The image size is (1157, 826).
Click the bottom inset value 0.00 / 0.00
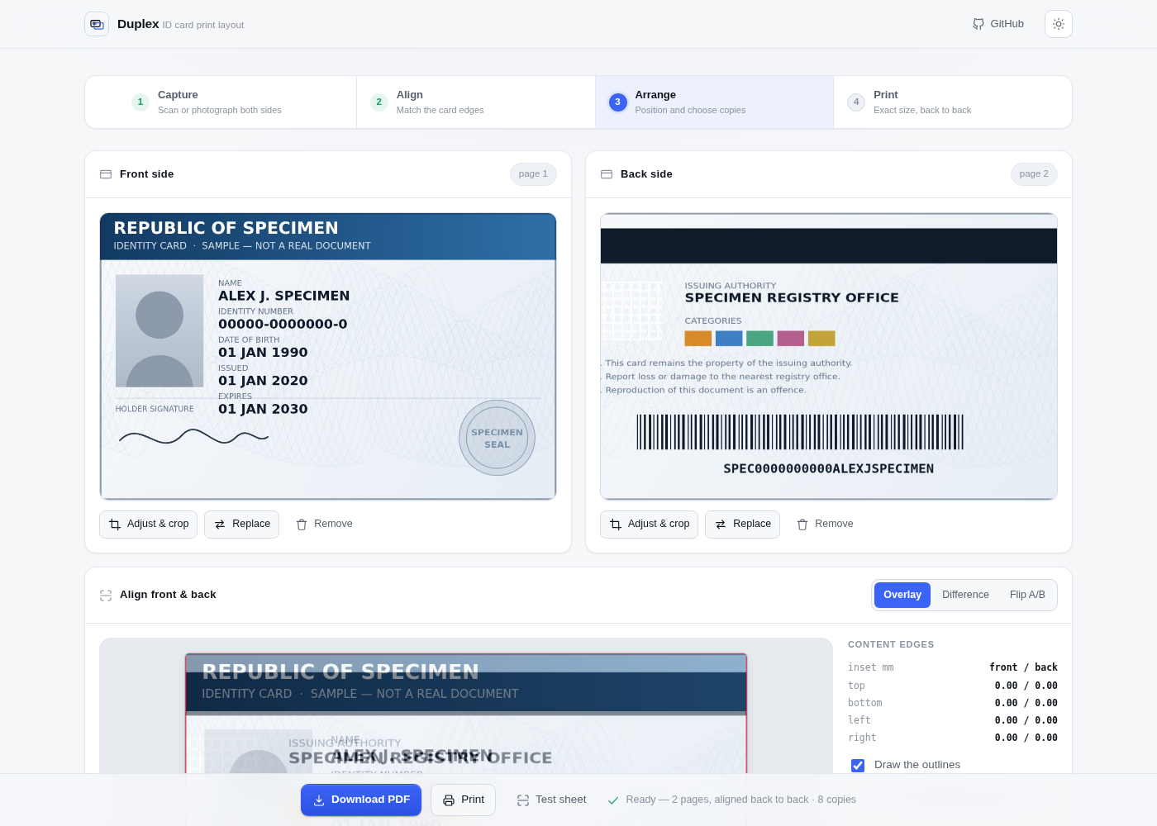(1026, 703)
